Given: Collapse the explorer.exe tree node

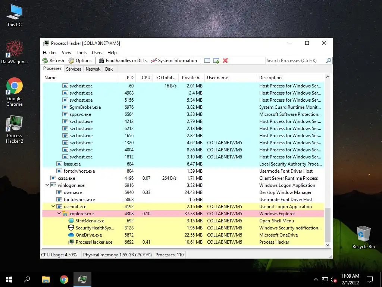Looking at the screenshot, I should [59, 213].
